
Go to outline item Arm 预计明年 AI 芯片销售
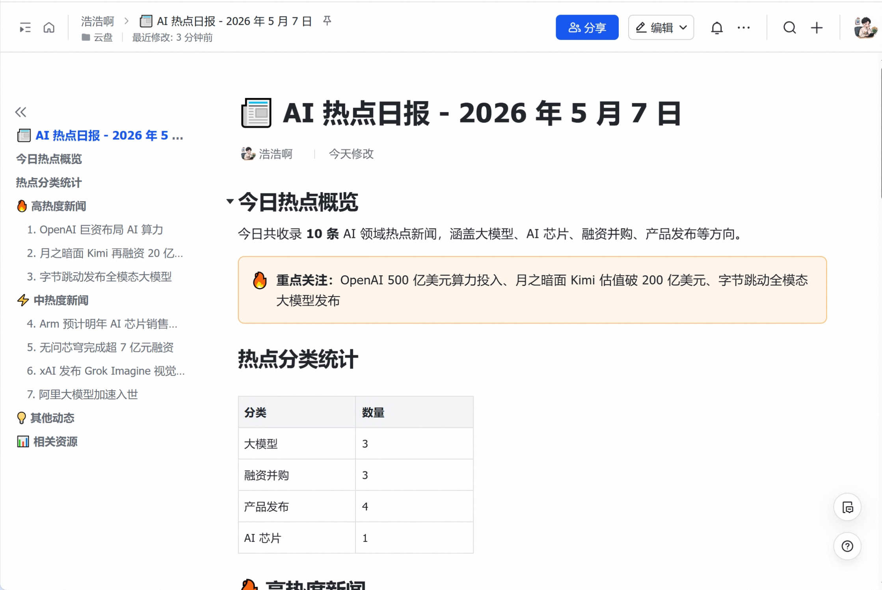[x=102, y=324]
